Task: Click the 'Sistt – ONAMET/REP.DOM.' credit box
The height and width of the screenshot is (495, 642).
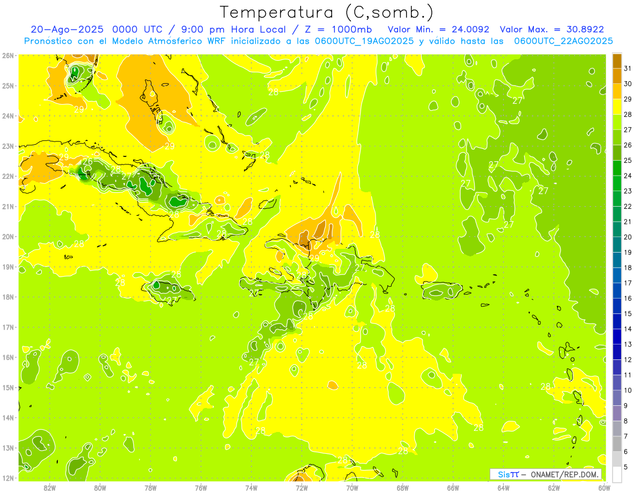Action: 546,474
